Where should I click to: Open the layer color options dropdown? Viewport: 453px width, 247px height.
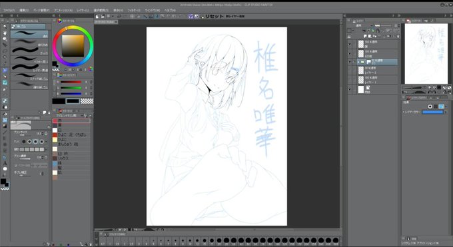446,112
